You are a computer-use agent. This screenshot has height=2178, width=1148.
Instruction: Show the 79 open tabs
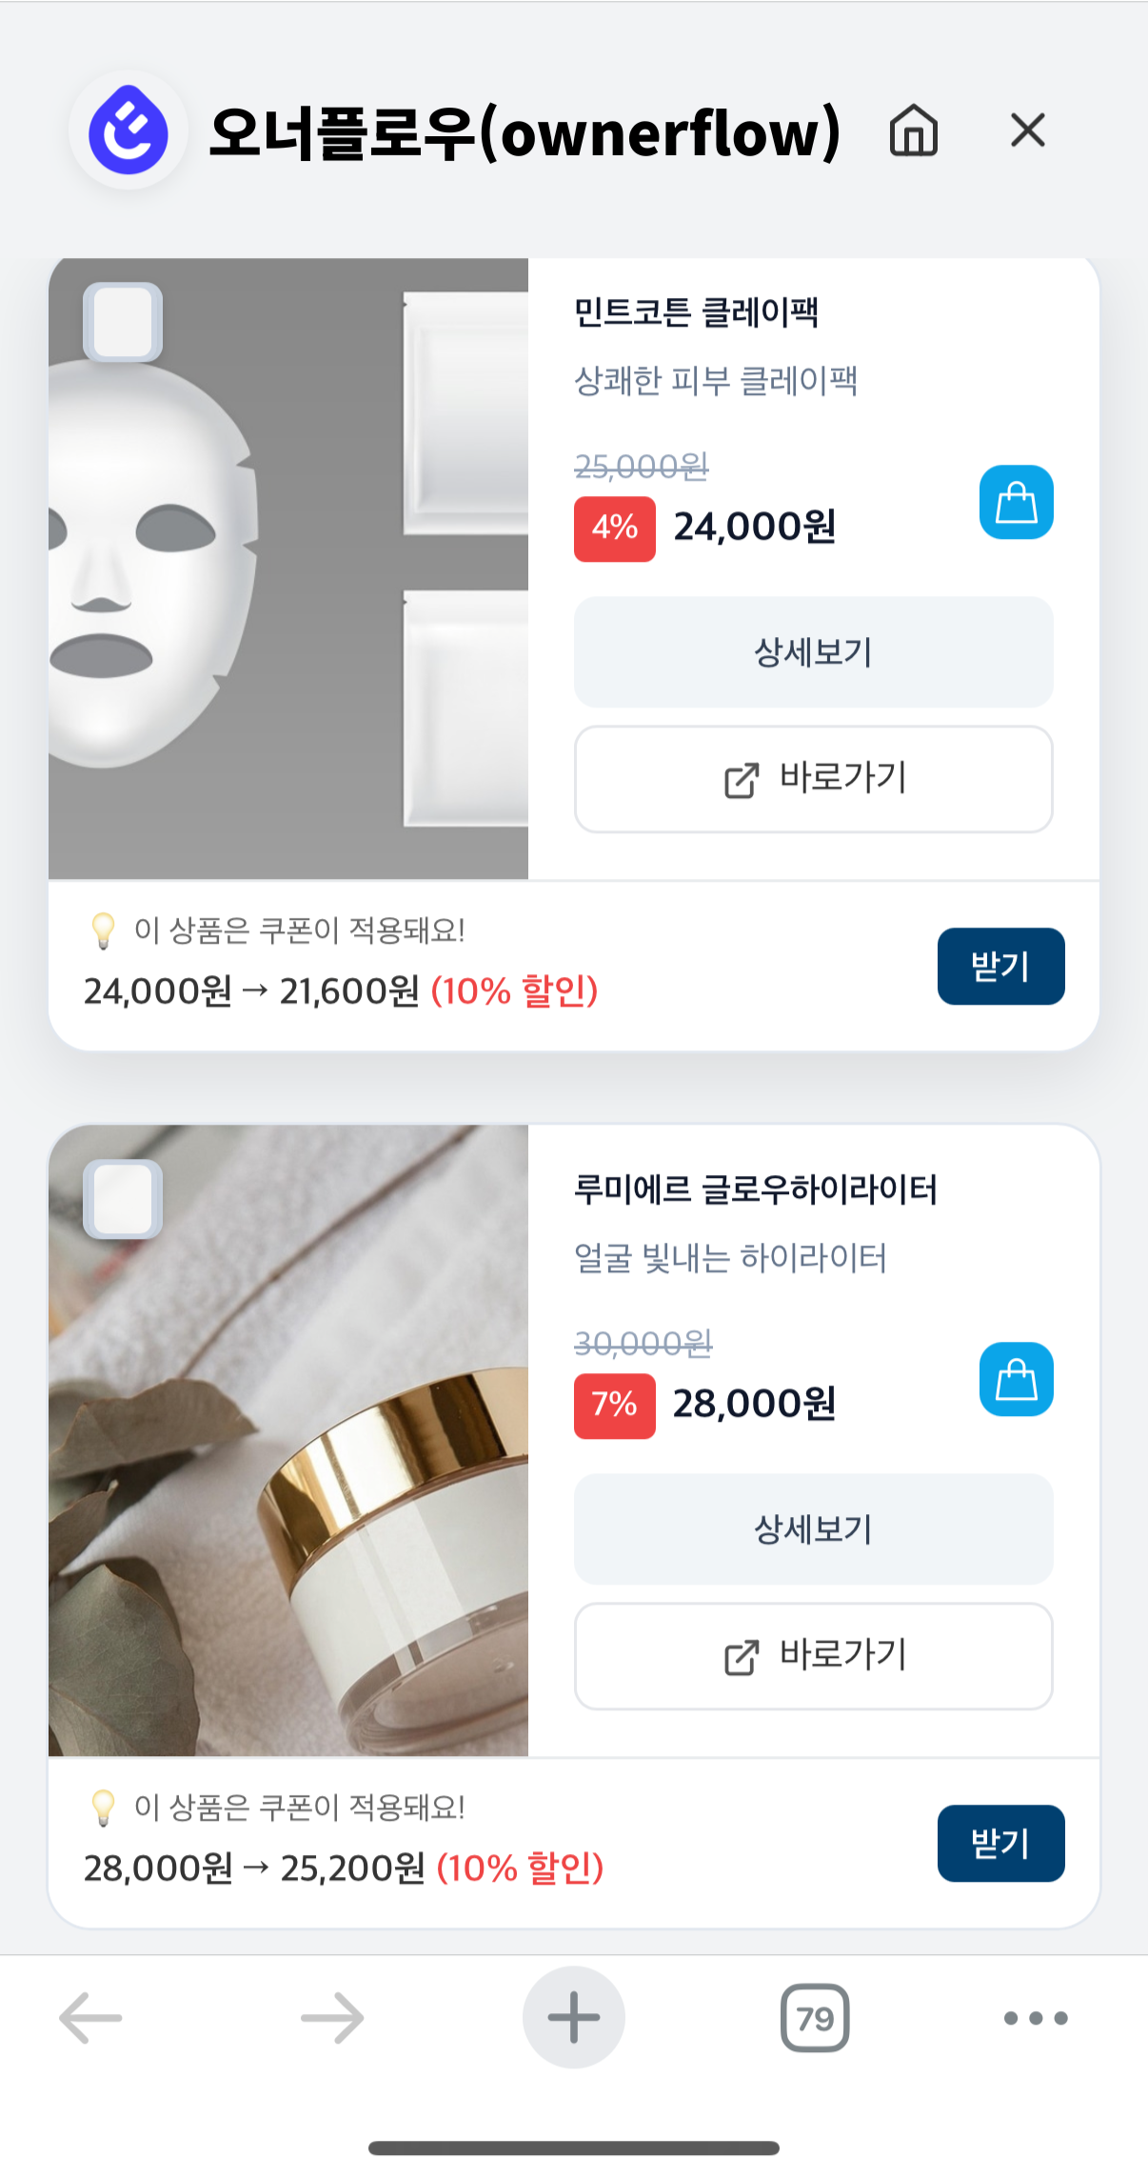click(x=815, y=2017)
